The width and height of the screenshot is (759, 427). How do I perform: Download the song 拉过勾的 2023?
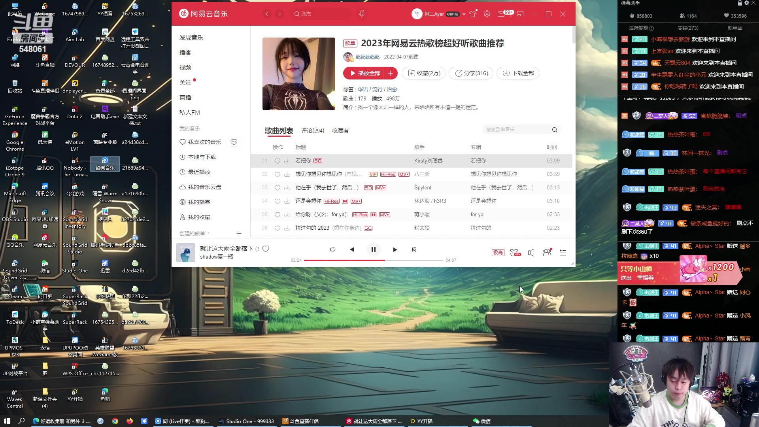click(287, 228)
